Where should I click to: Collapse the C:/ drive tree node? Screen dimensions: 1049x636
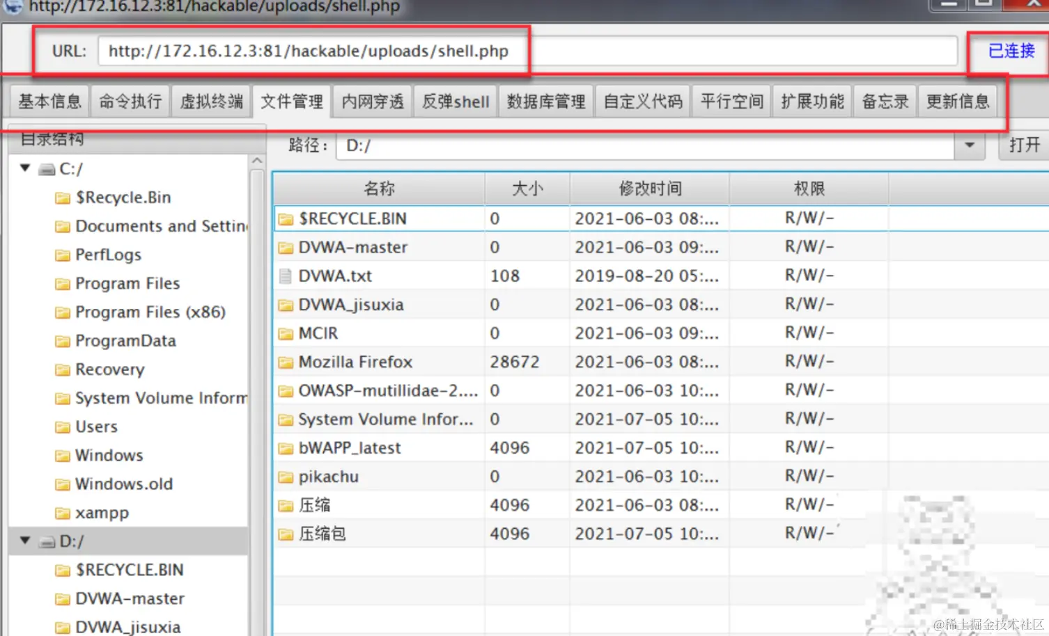coord(25,168)
